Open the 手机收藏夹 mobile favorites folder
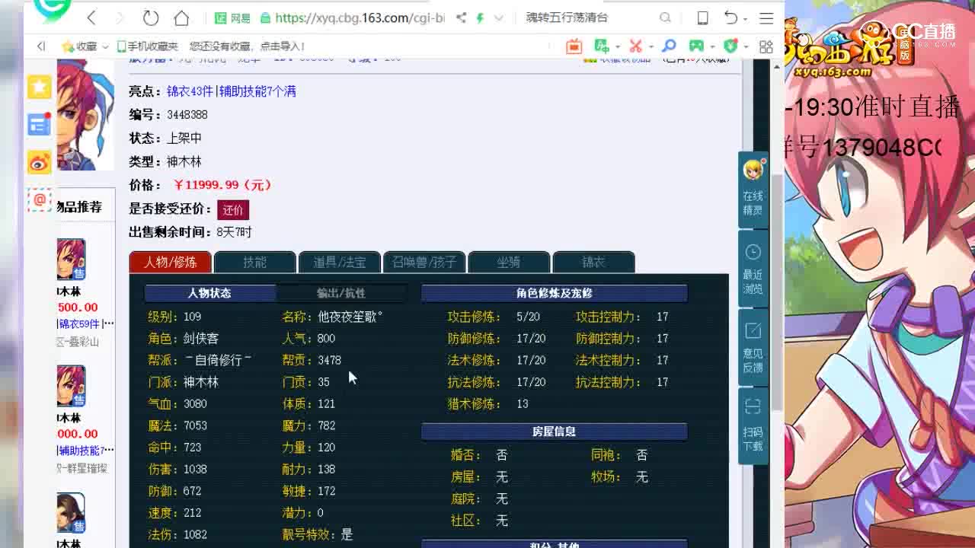 tap(147, 46)
